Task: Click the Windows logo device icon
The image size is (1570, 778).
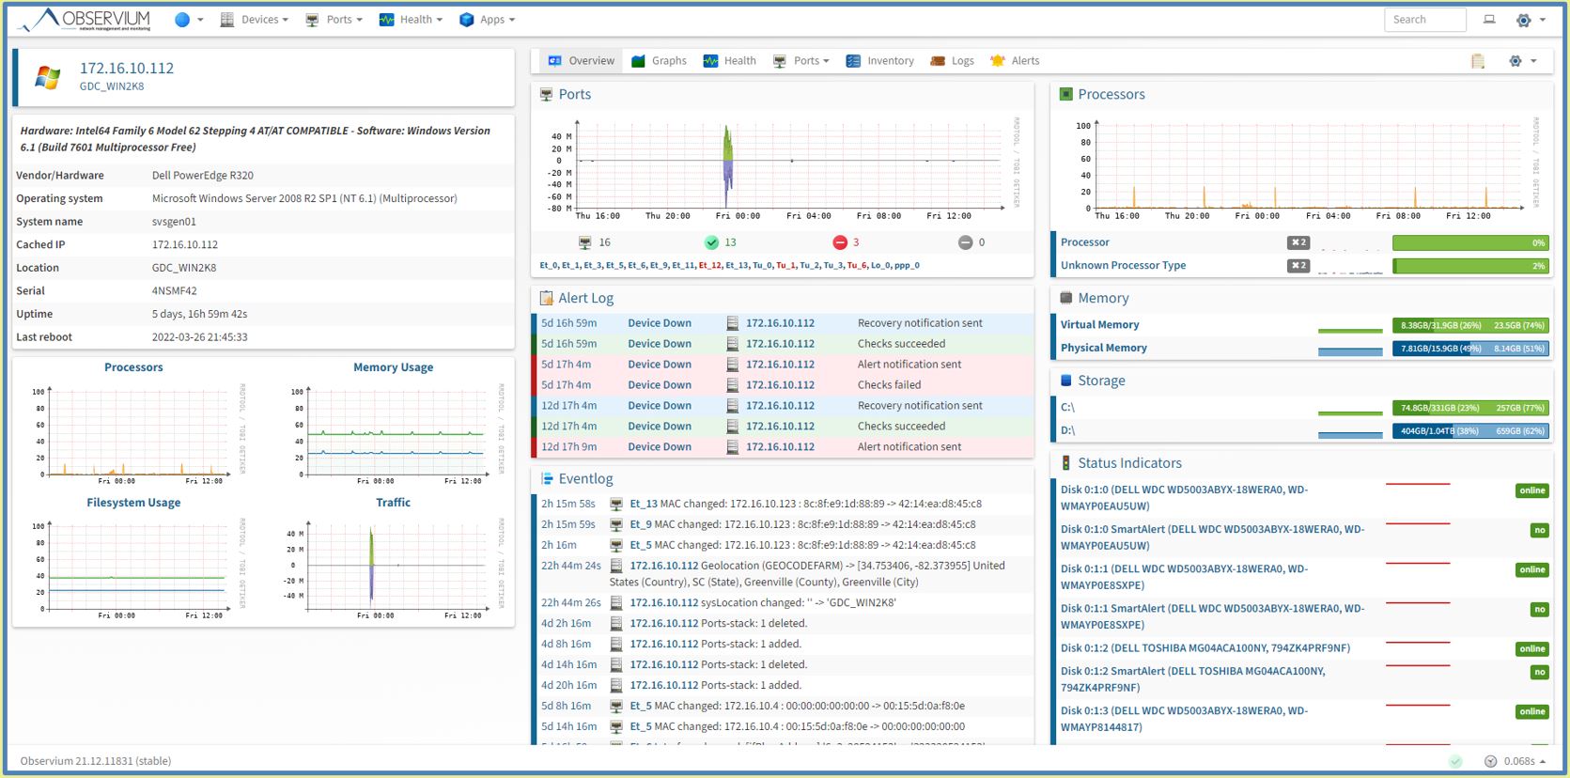Action: pos(47,77)
